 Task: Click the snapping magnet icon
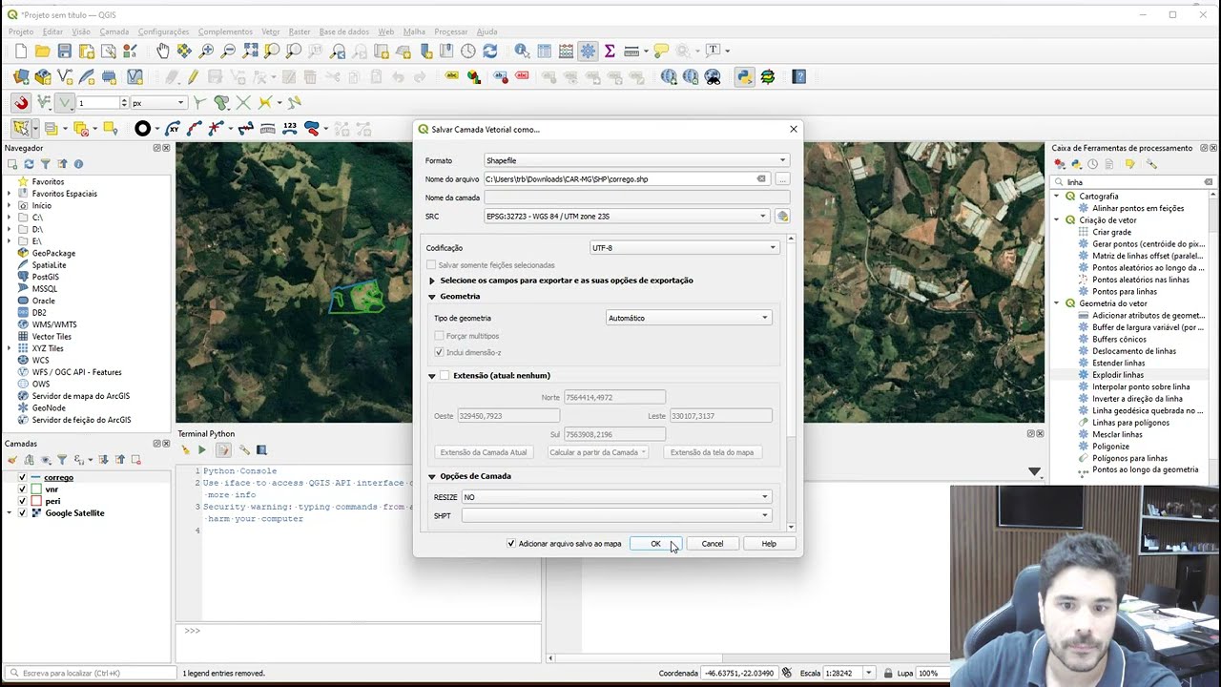tap(21, 103)
